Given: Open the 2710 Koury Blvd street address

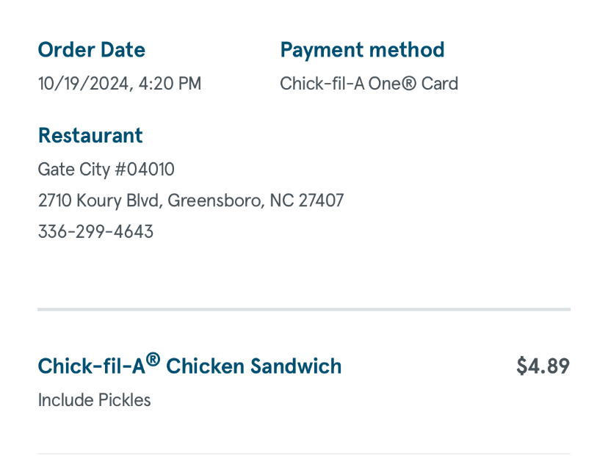Looking at the screenshot, I should click(99, 200).
